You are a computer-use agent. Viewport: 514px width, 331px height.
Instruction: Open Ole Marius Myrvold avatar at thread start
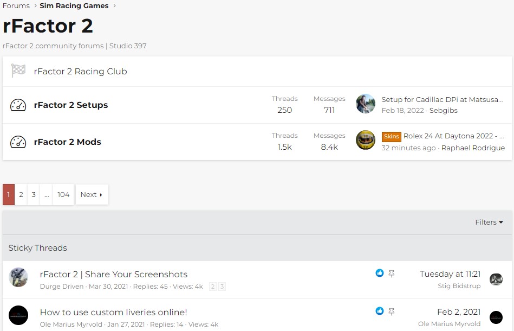pos(18,315)
